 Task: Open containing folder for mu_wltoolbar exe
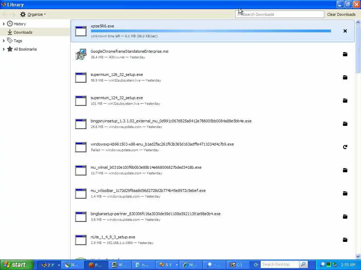tap(345, 193)
